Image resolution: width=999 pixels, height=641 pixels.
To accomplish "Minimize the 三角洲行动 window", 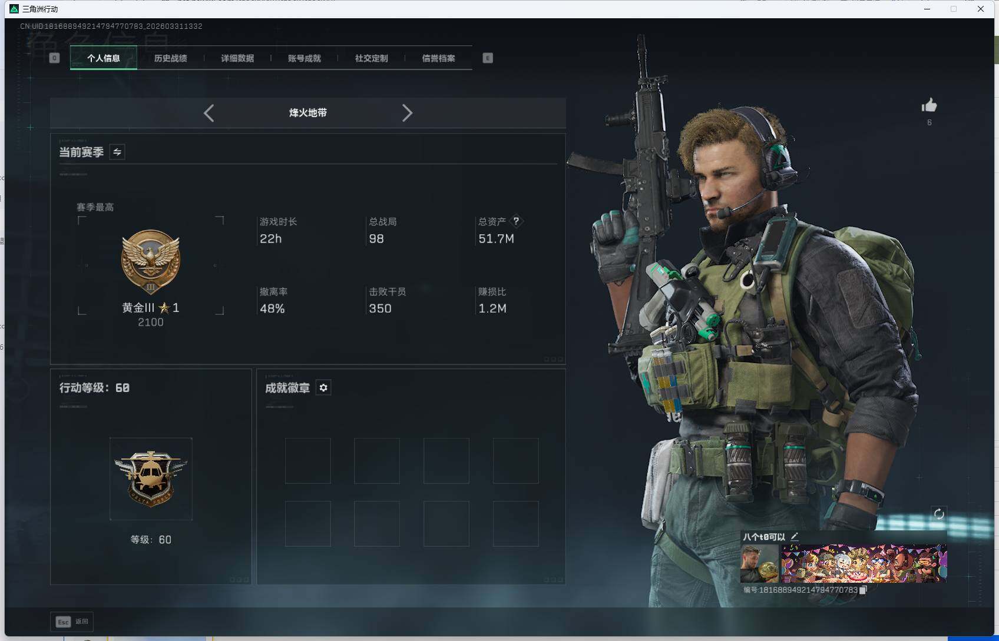I will coord(927,9).
